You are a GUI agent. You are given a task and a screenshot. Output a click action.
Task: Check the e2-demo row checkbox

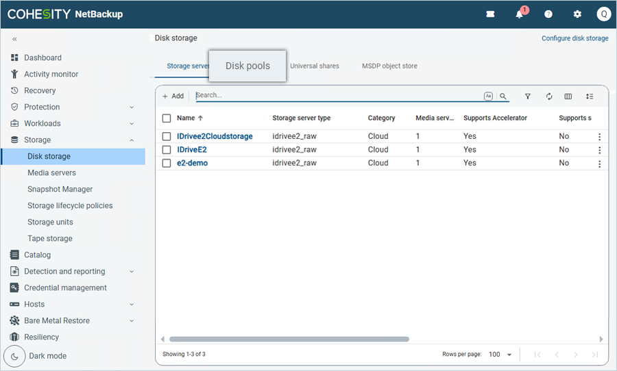point(167,163)
